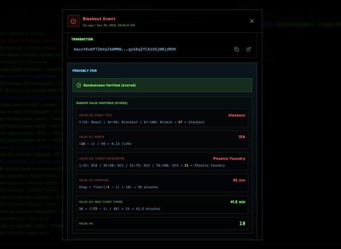Click the 13% power result
Screen dimensions: 341x249
click(242, 137)
